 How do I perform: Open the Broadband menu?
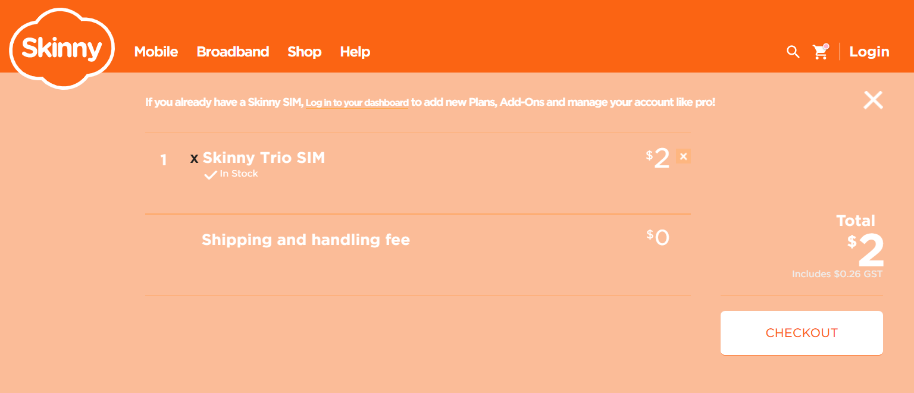click(233, 52)
